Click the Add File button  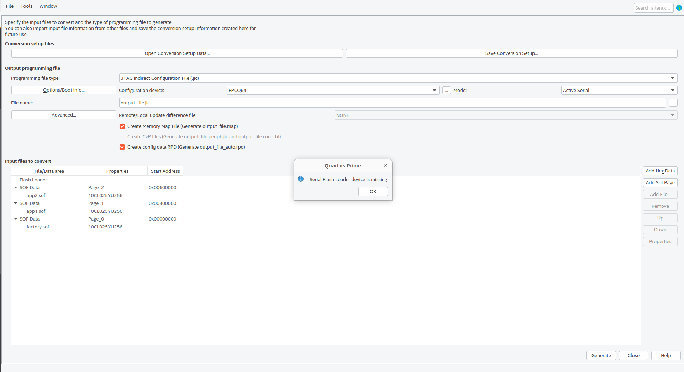pos(660,195)
